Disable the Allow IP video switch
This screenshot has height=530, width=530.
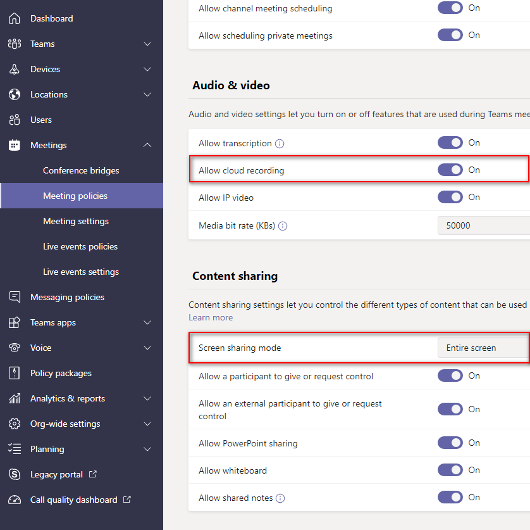[x=450, y=197]
